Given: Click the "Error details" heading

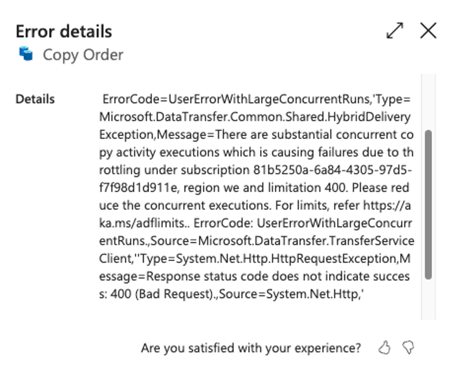Looking at the screenshot, I should click(x=64, y=32).
